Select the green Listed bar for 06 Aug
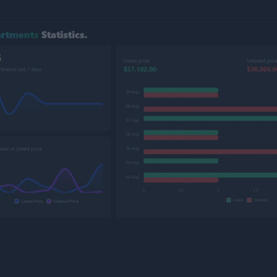The width and height of the screenshot is (277, 277). click(181, 132)
